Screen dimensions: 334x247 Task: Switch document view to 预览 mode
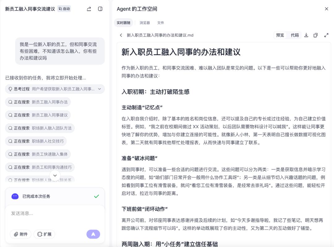[x=280, y=35]
